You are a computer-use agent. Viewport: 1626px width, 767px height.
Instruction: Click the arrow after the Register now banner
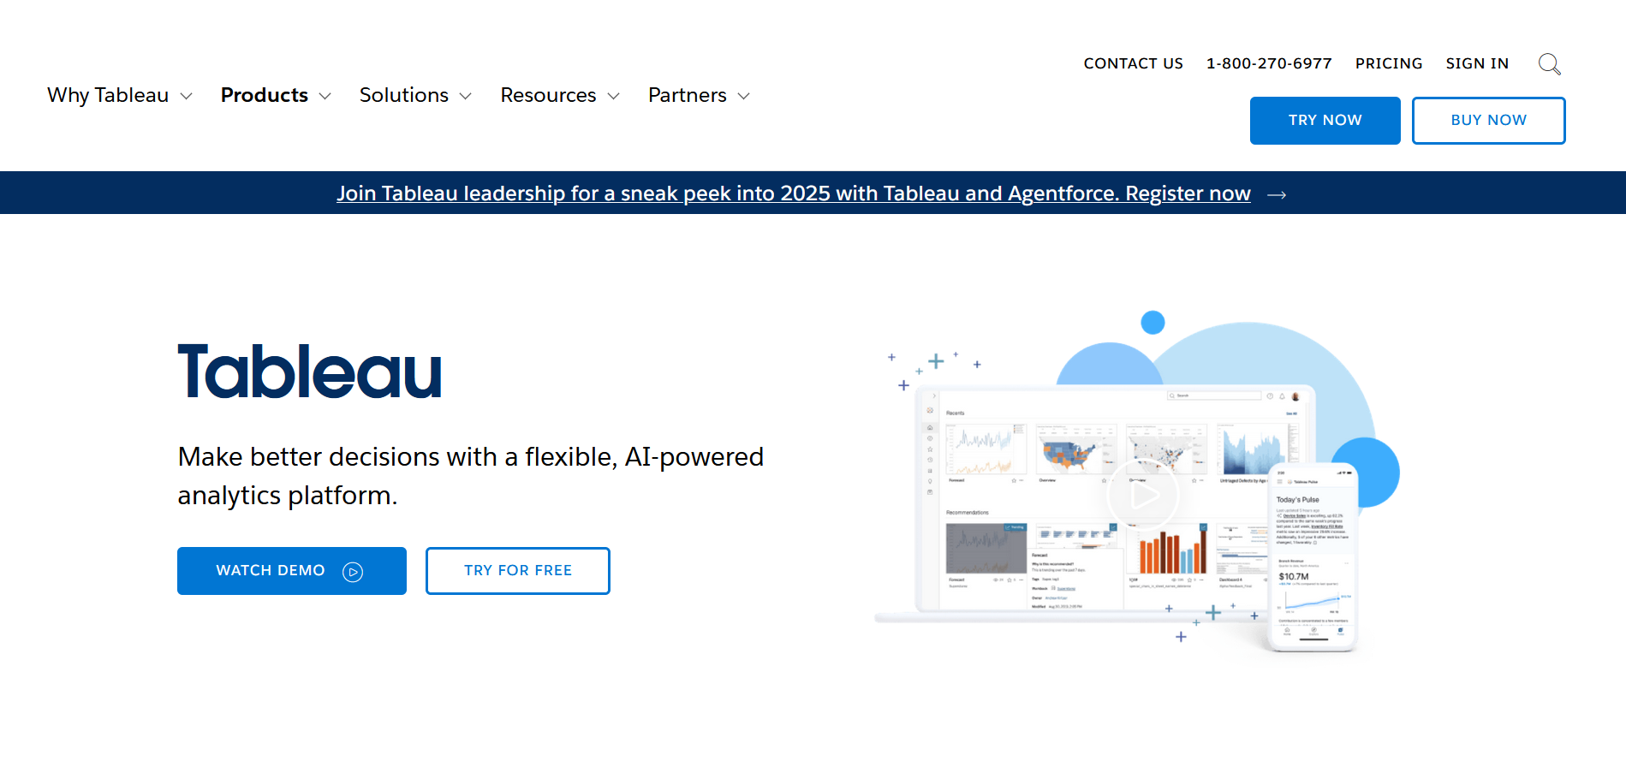1277,195
